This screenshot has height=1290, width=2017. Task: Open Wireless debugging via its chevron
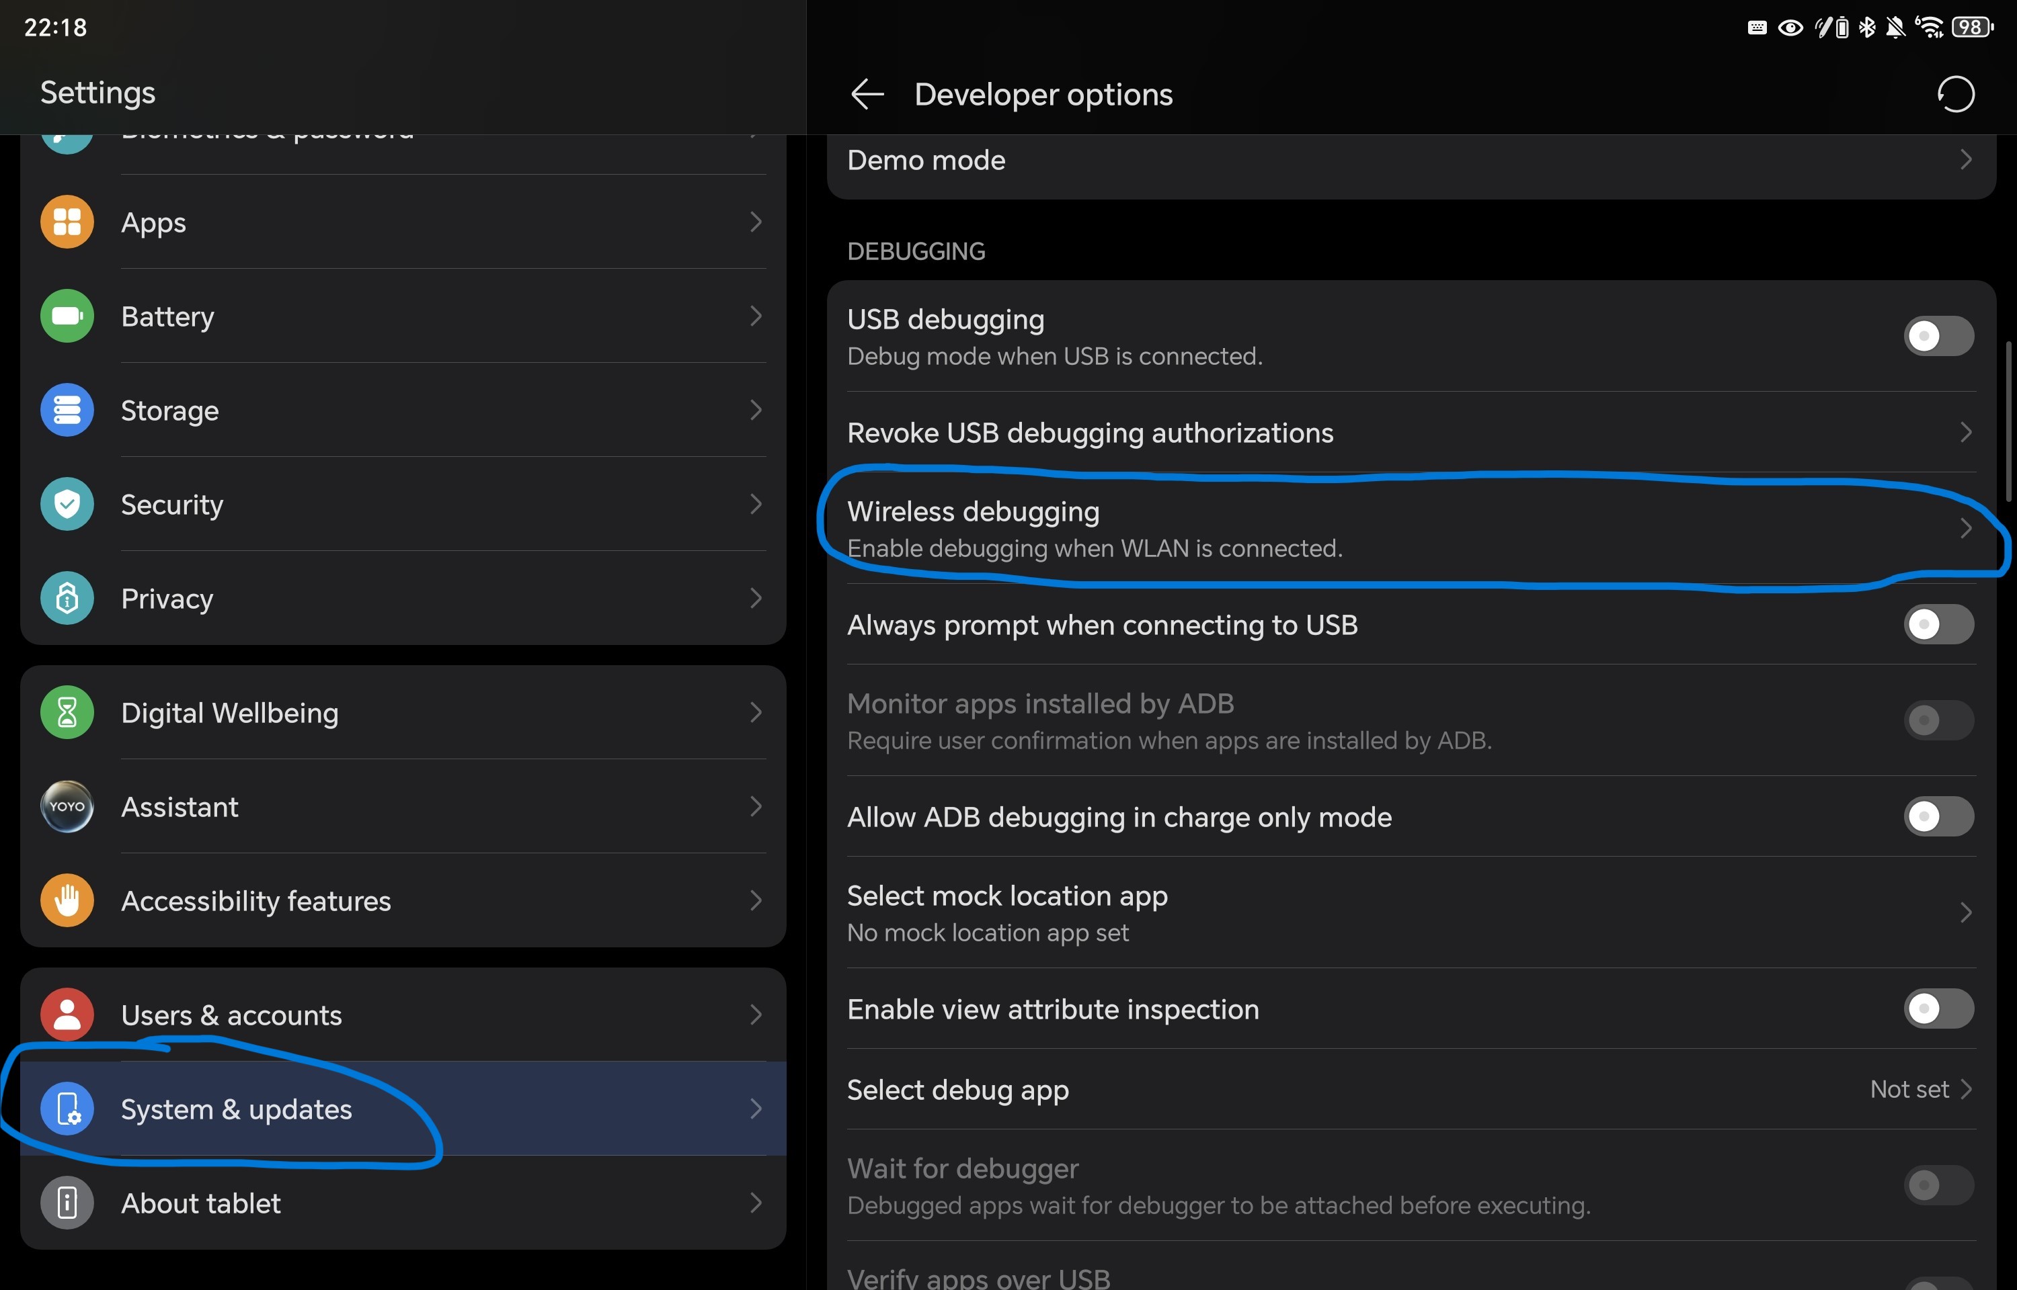point(1965,529)
